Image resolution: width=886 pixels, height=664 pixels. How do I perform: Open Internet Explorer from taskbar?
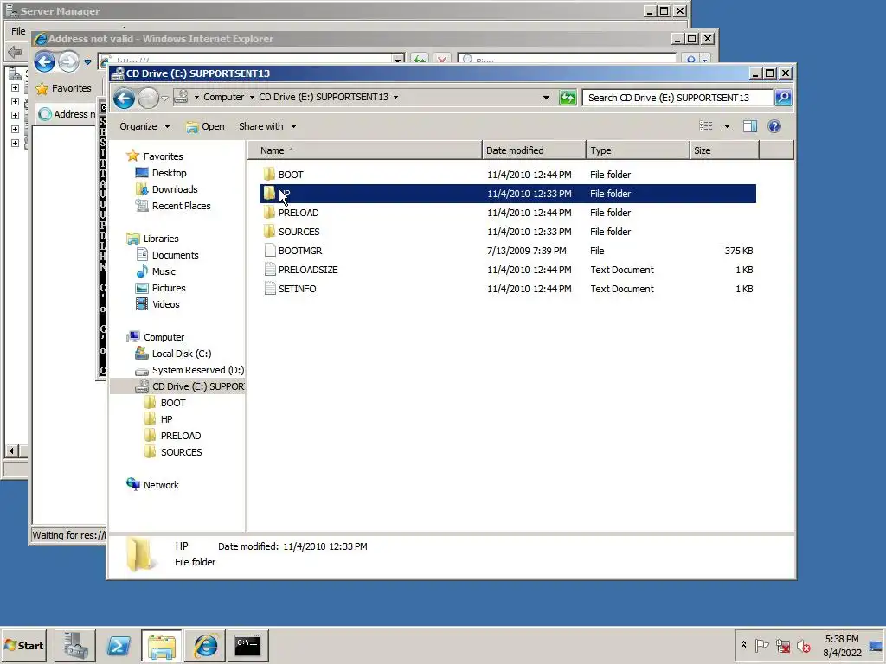205,645
